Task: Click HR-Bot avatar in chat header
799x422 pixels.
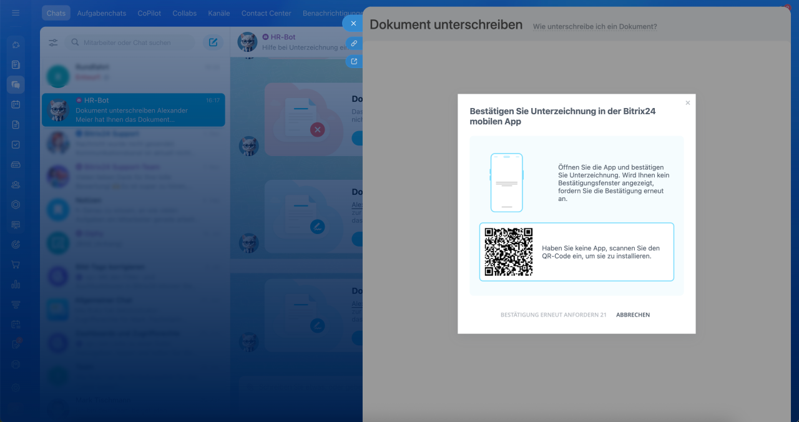Action: pyautogui.click(x=248, y=42)
